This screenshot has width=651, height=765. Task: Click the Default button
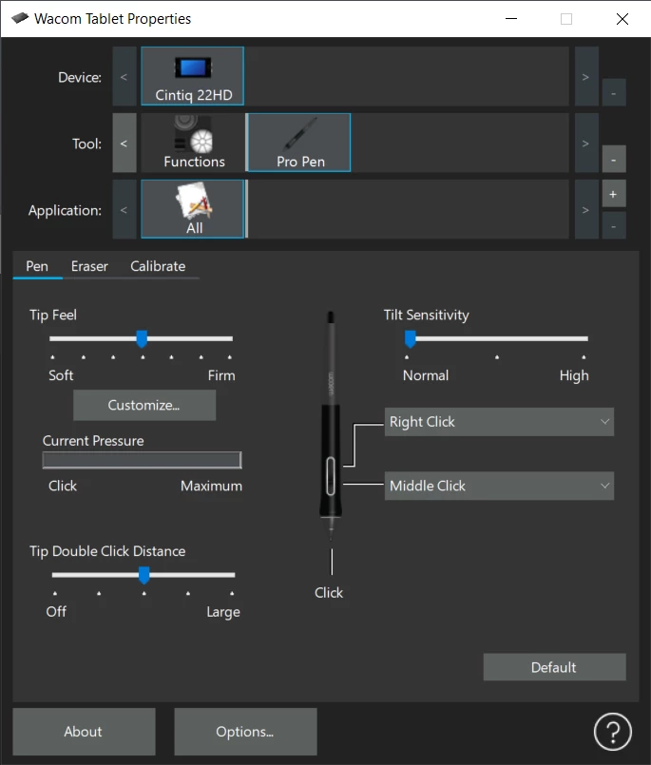[x=554, y=667]
